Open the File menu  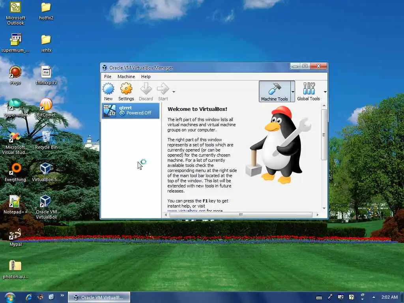pos(108,77)
